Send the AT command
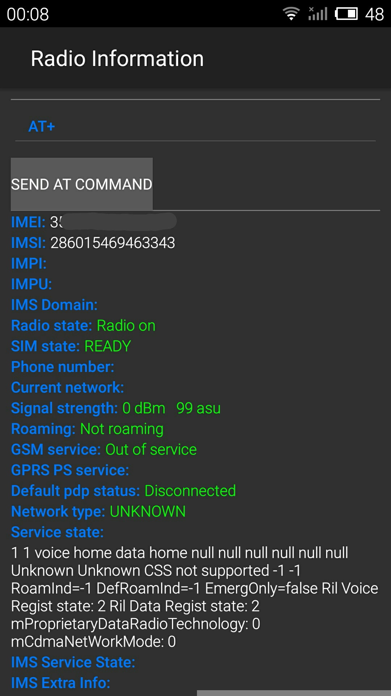The image size is (391, 696). 82,184
